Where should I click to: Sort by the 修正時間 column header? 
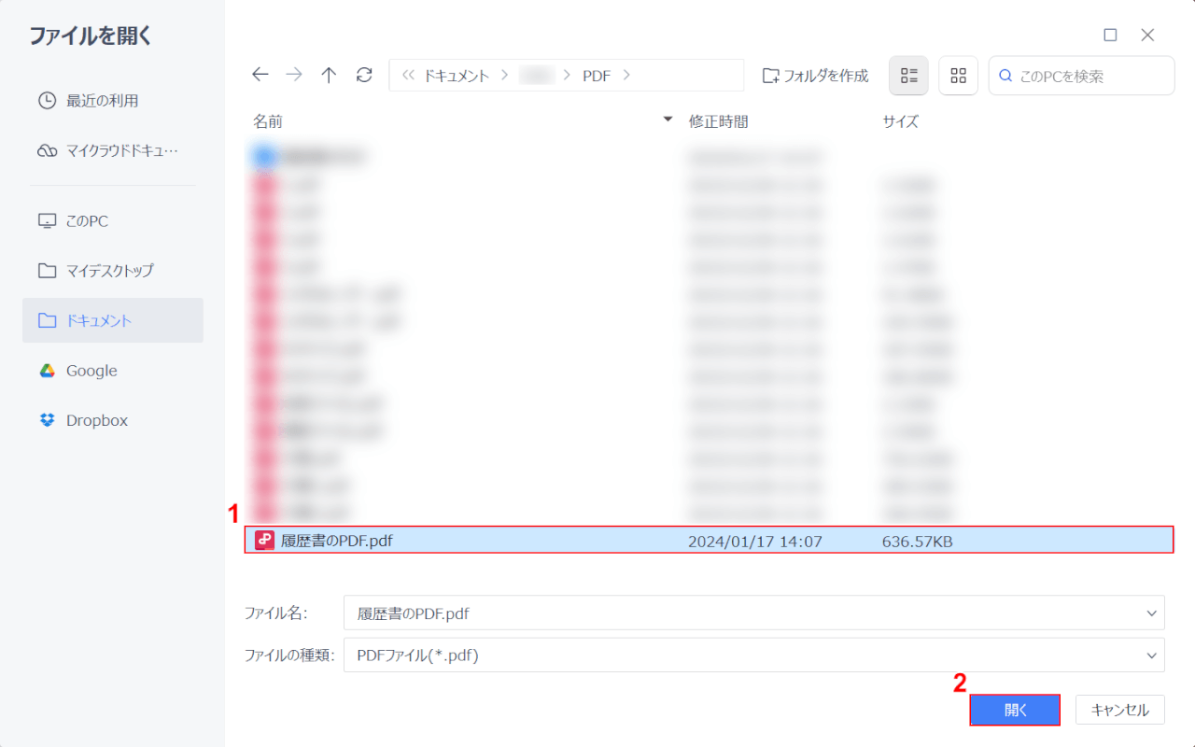click(x=719, y=121)
